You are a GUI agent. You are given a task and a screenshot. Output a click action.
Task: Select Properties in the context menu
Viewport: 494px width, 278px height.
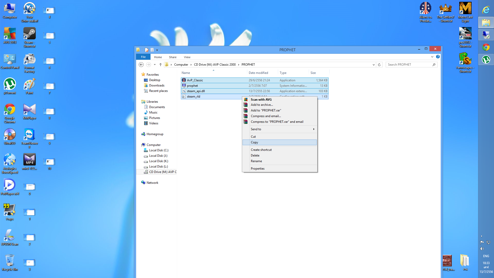(x=258, y=169)
